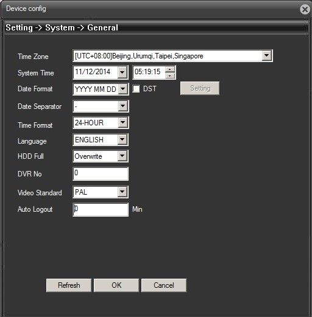Click the Date Format label

35,89
